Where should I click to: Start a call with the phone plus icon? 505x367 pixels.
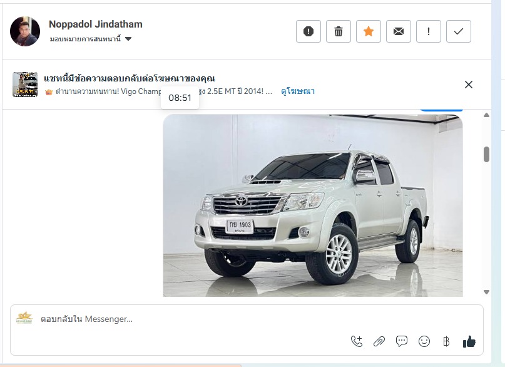(357, 341)
